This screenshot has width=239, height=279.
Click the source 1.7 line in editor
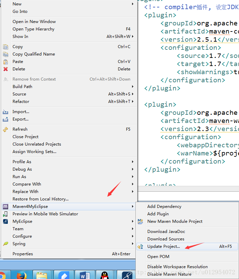click(x=208, y=56)
